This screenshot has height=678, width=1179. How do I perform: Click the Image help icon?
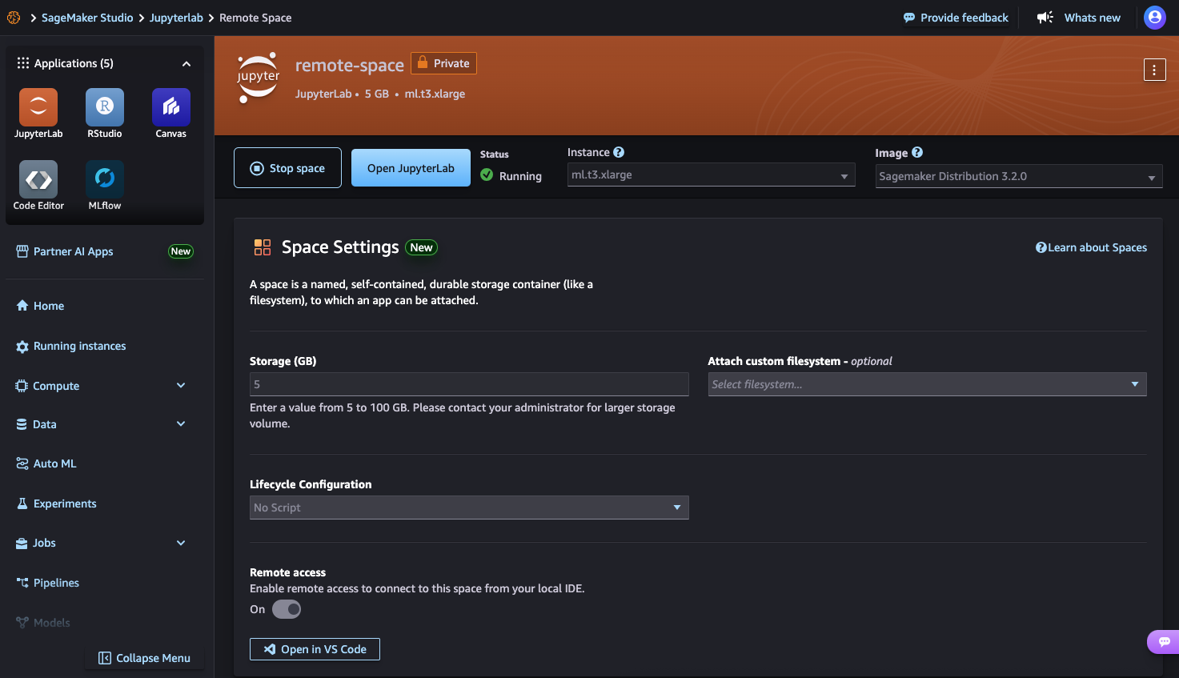pos(916,152)
